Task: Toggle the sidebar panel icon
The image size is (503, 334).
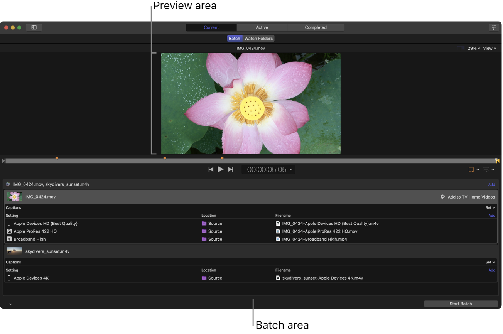Action: [34, 27]
